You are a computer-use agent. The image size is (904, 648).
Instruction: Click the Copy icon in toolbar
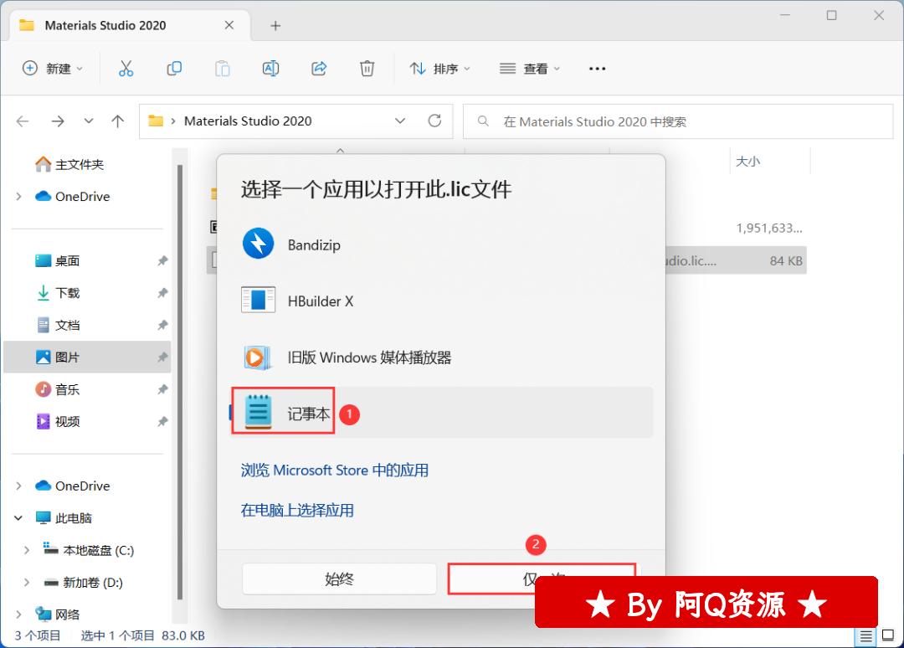[174, 69]
